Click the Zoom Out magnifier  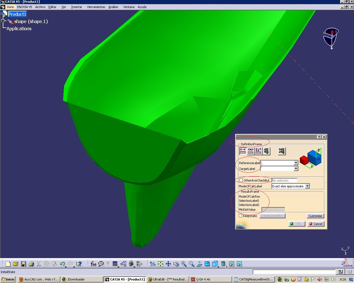pyautogui.click(x=192, y=264)
